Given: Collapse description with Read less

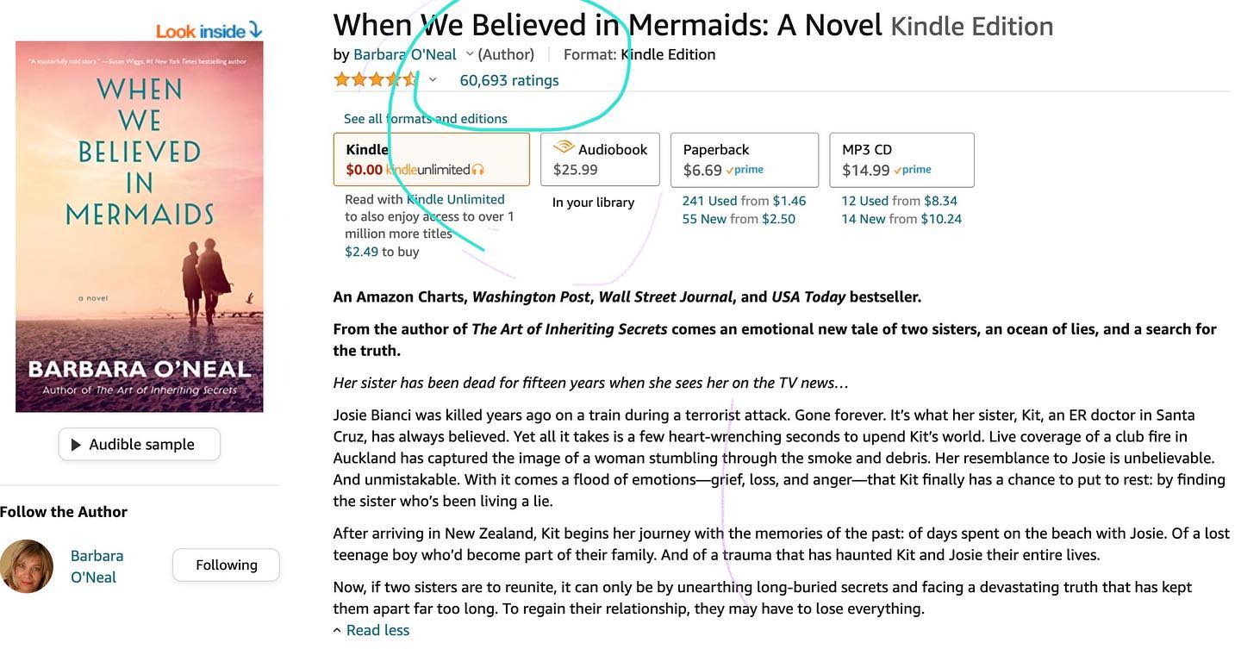Looking at the screenshot, I should 371,630.
